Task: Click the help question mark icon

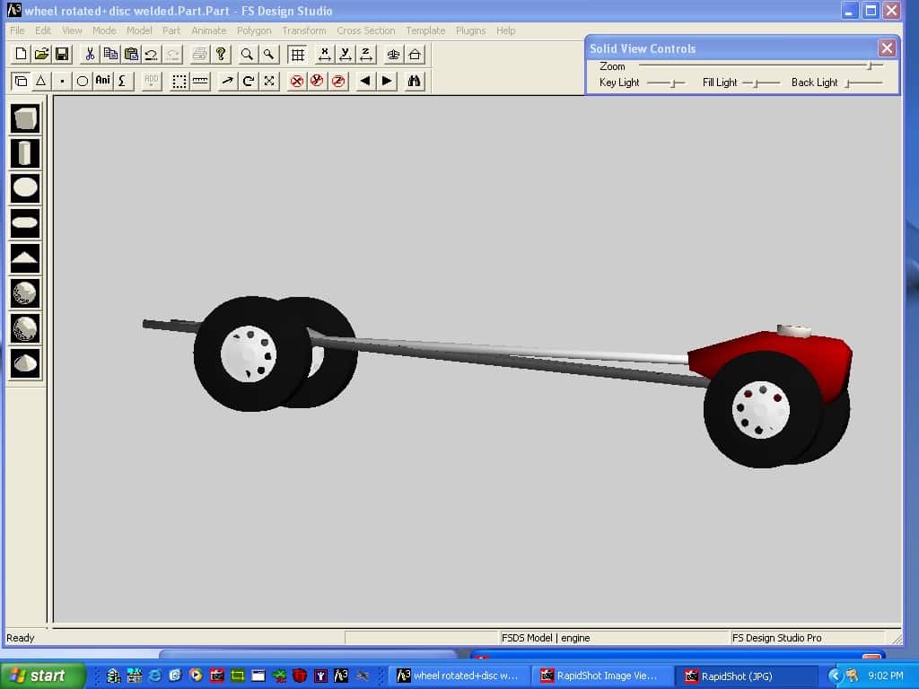Action: [221, 55]
